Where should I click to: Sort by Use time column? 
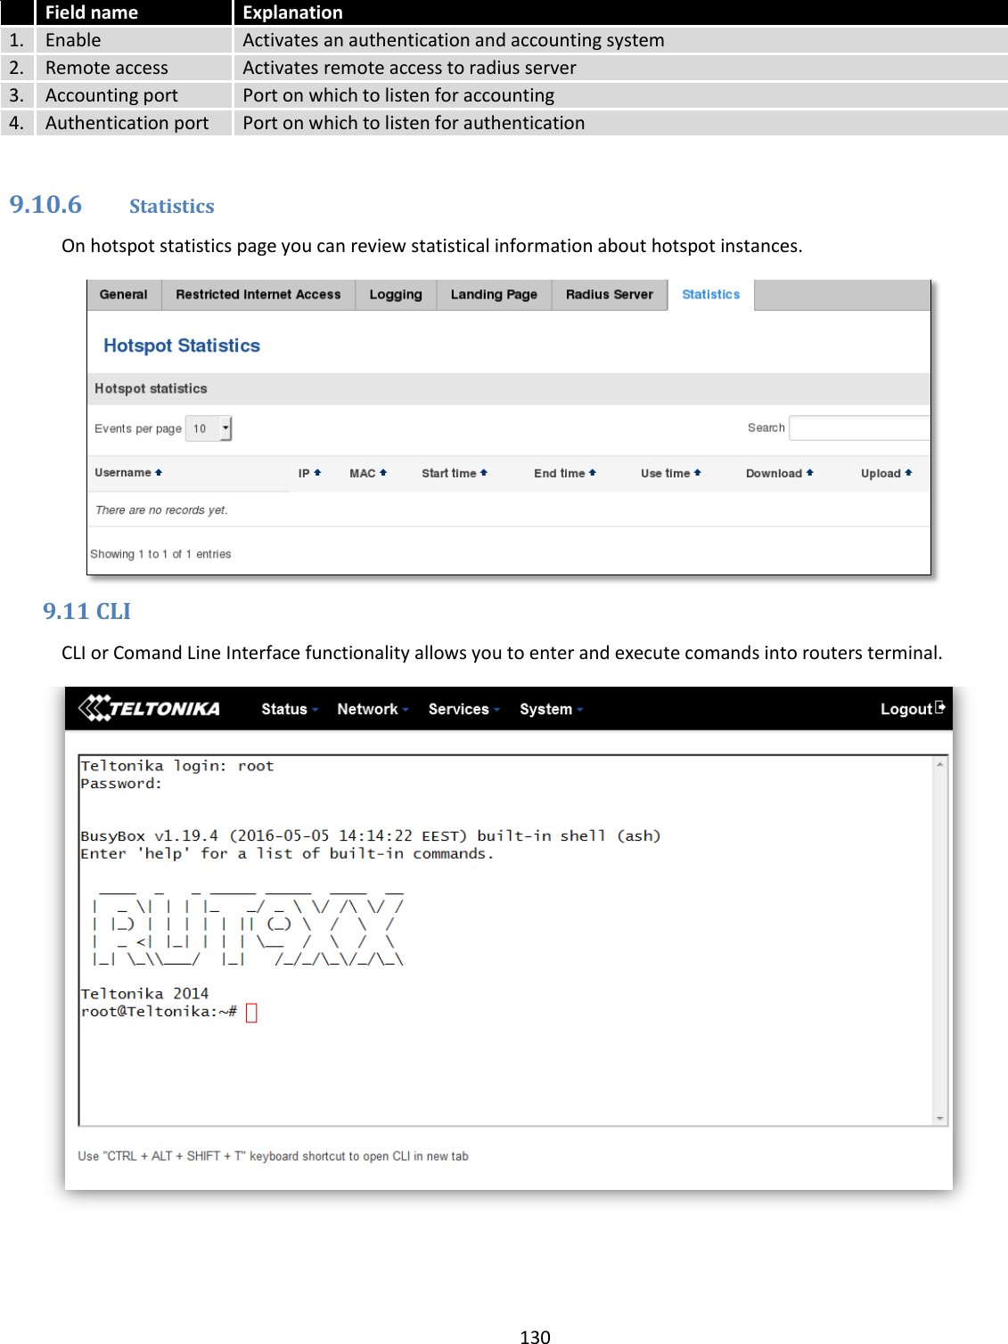[x=671, y=473]
